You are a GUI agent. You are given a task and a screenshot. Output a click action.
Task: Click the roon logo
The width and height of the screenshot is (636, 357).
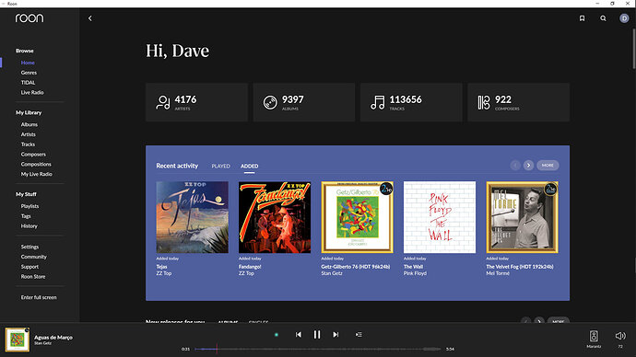click(x=29, y=17)
